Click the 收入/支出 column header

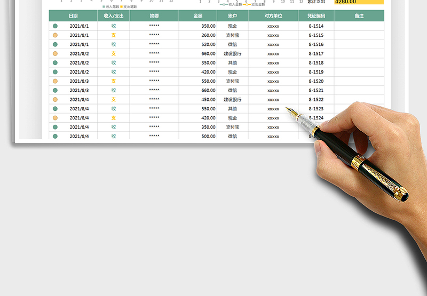point(113,16)
